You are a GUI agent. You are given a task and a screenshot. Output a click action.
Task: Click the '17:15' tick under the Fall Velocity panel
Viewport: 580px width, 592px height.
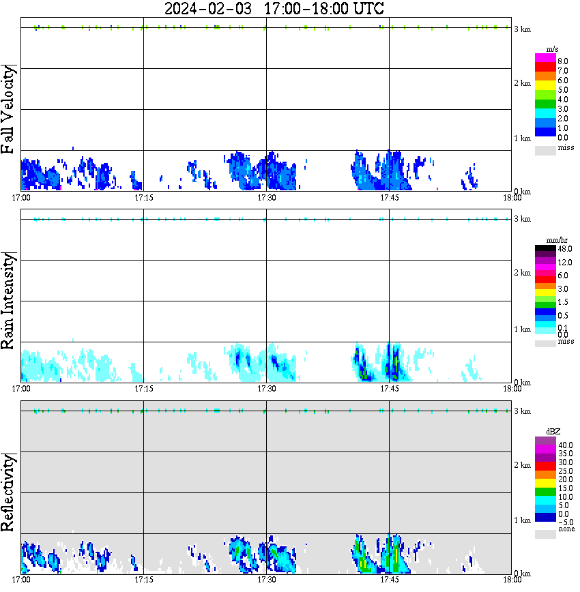[x=143, y=198]
